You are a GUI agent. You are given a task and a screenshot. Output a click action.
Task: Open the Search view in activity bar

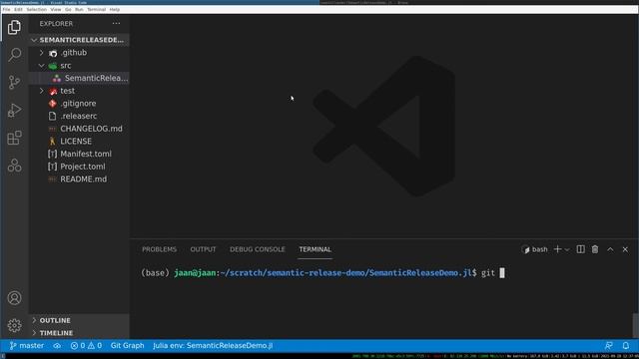point(14,55)
